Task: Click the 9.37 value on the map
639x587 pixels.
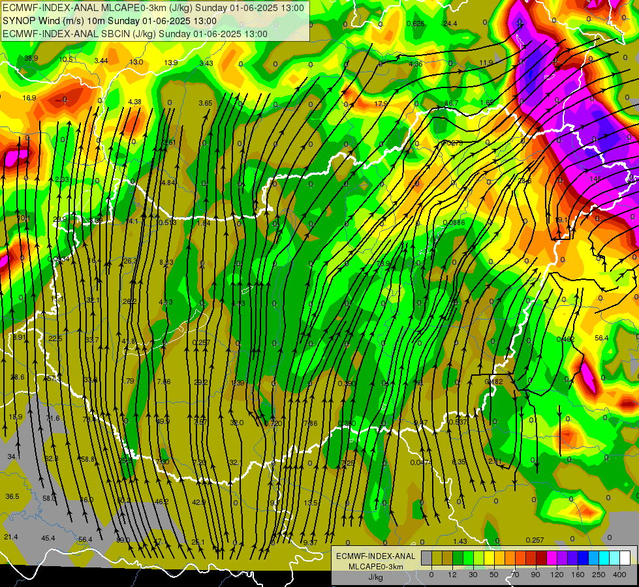Action: [x=311, y=543]
